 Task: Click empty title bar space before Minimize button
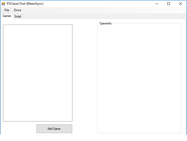click(104, 4)
